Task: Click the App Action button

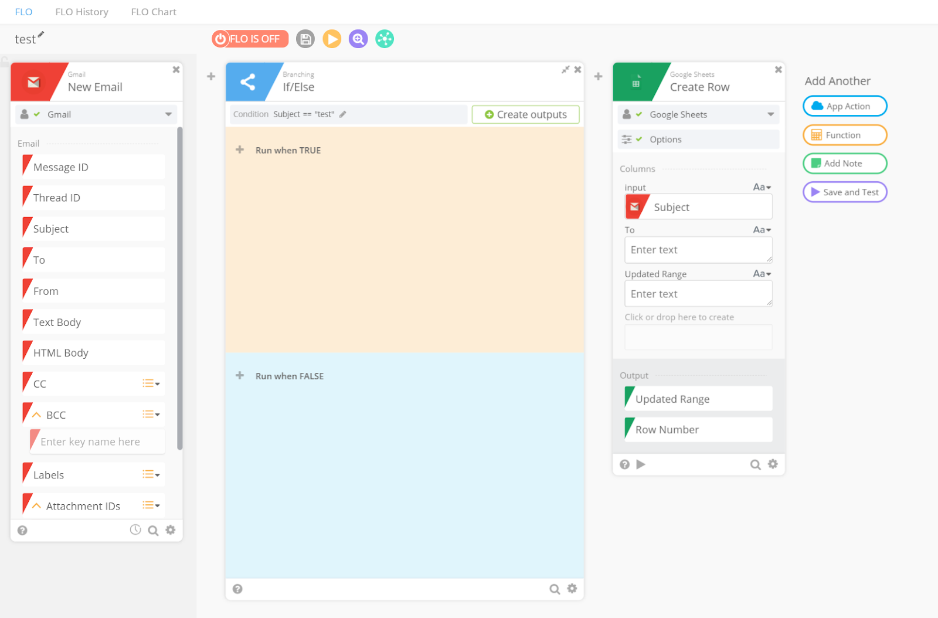Action: click(845, 106)
